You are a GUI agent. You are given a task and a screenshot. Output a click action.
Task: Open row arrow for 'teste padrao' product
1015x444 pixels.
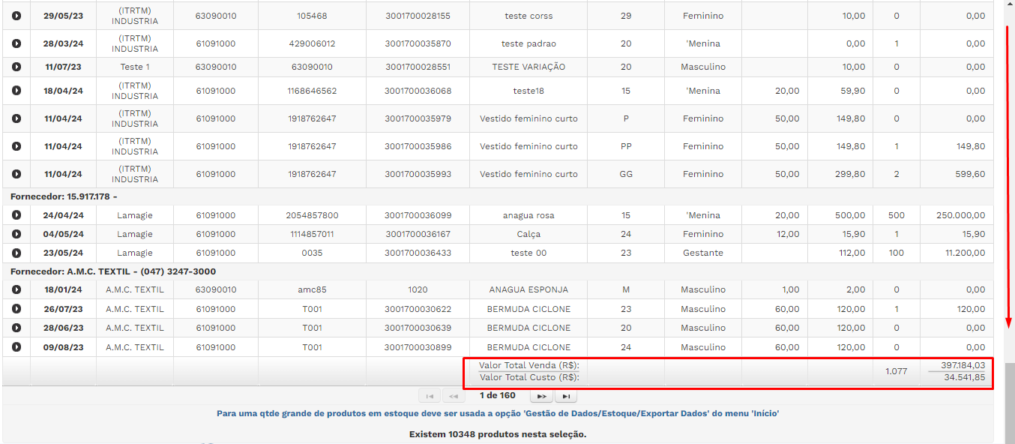pyautogui.click(x=16, y=43)
